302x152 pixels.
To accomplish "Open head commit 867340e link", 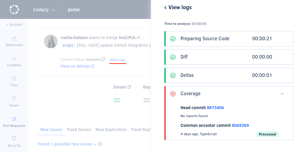I will 215,108.
